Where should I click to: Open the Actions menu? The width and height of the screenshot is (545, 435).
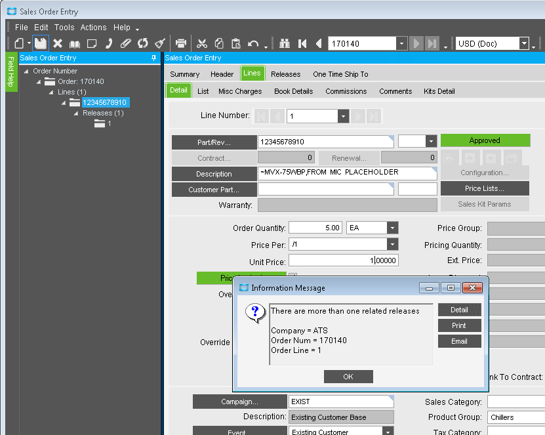93,28
